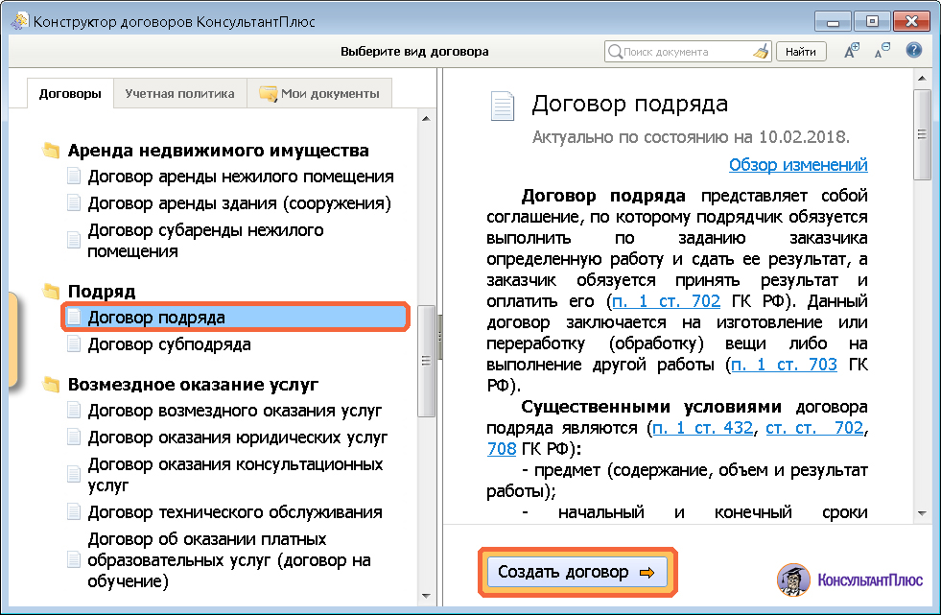
Task: Click the description pane scrollbar thumb
Action: tap(922, 134)
